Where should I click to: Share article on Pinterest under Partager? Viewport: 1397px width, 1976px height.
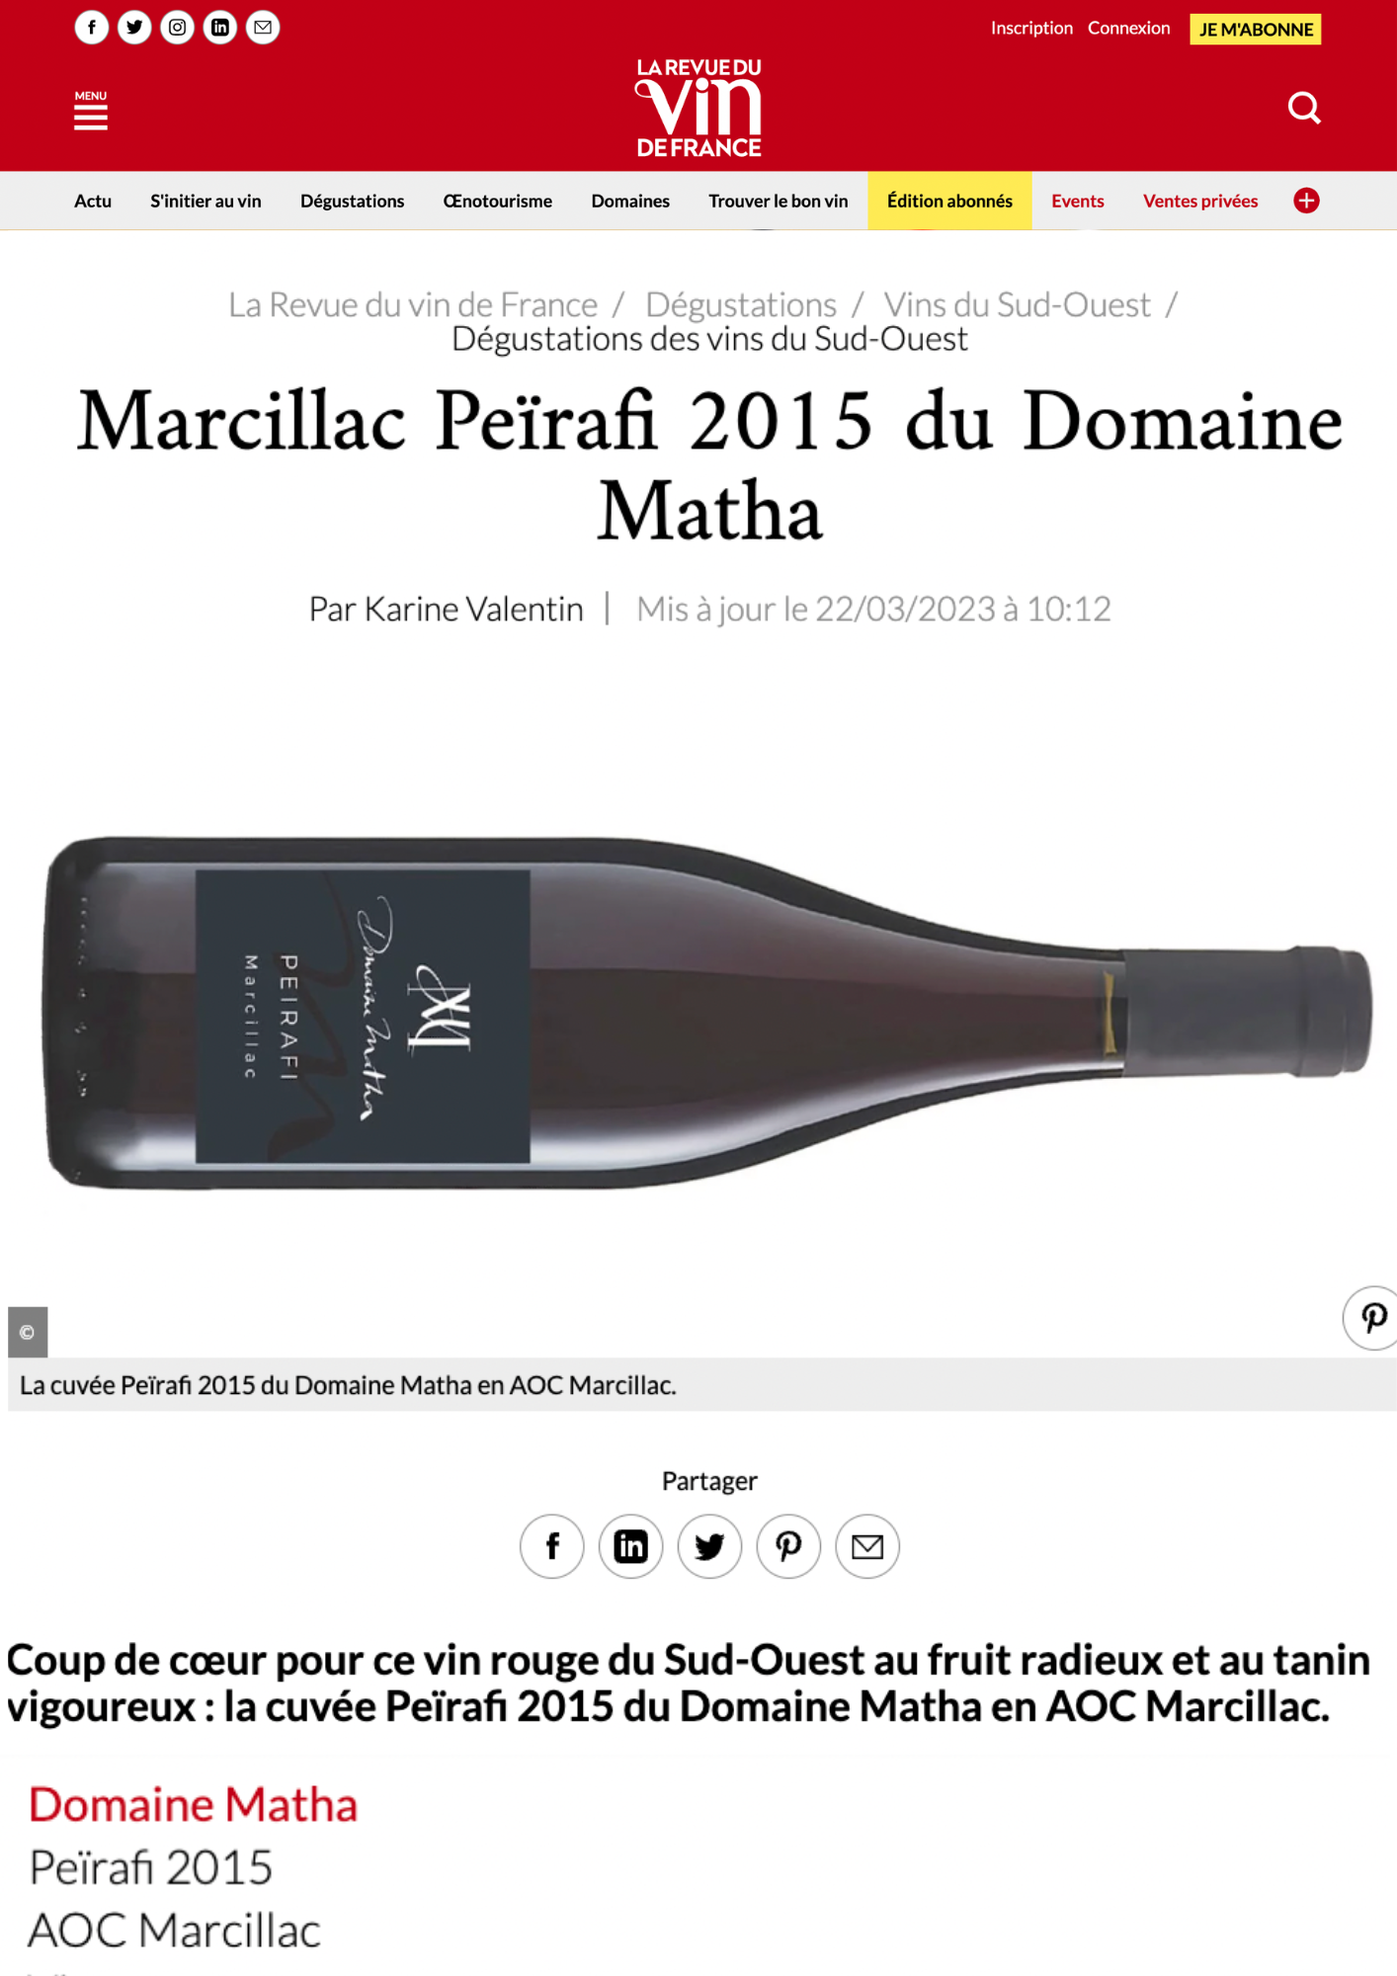(788, 1546)
